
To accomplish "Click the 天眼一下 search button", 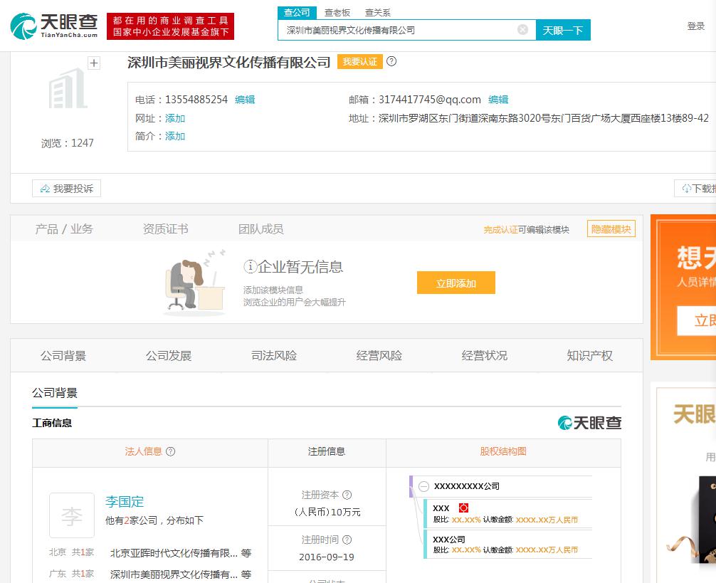I will 563,30.
